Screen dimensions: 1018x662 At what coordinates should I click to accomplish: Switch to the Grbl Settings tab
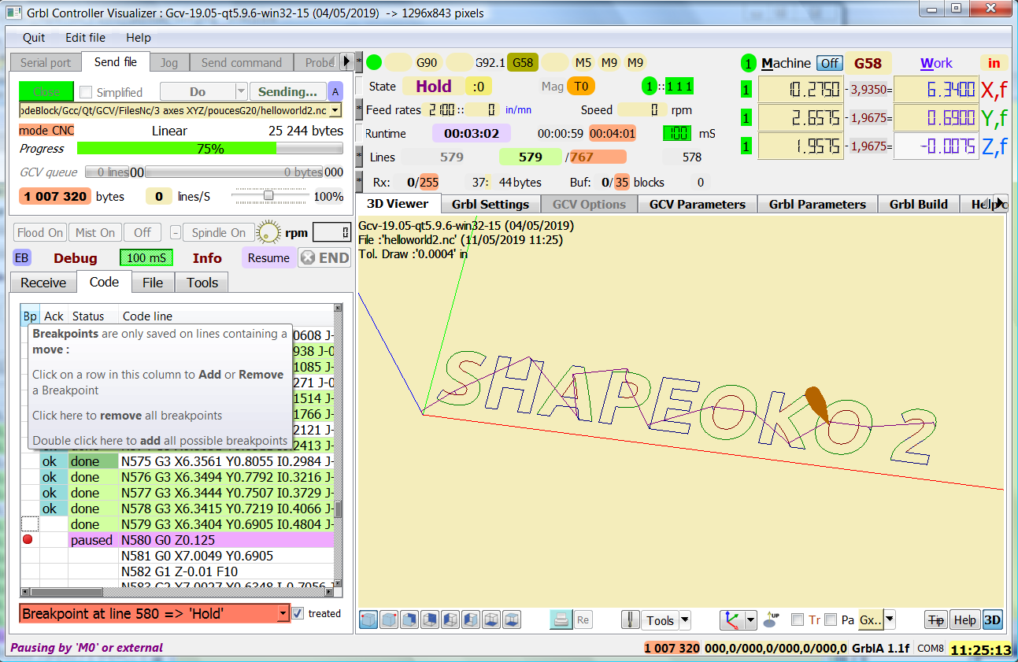point(490,205)
